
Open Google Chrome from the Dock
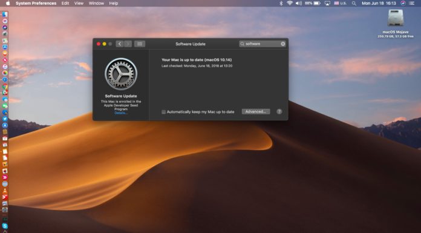click(x=5, y=87)
